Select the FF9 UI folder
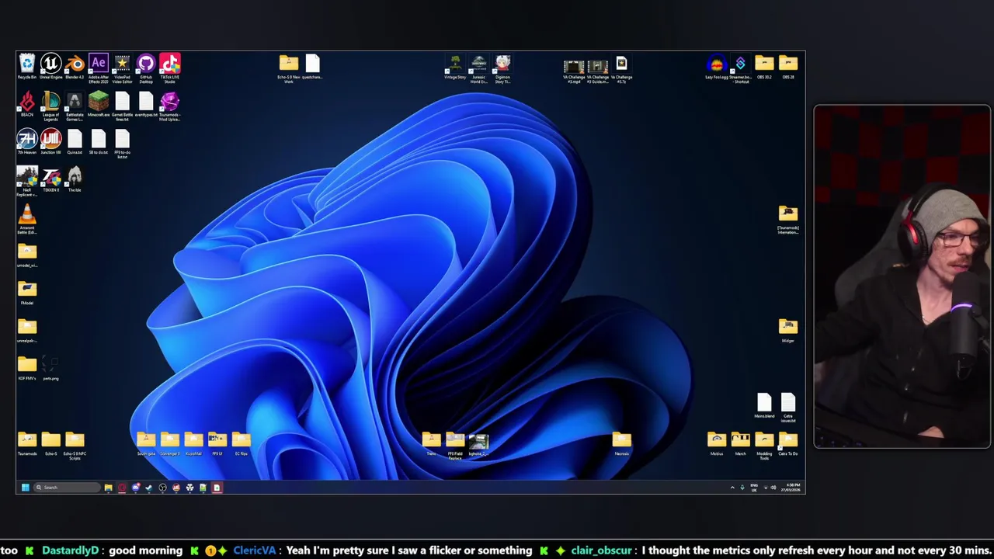 tap(217, 444)
